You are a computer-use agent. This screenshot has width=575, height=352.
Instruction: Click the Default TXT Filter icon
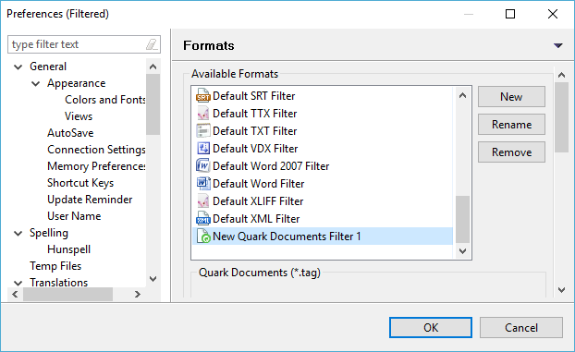tap(202, 131)
